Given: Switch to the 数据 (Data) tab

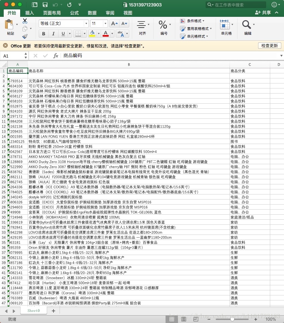Looking at the screenshot, I should pos(92,13).
